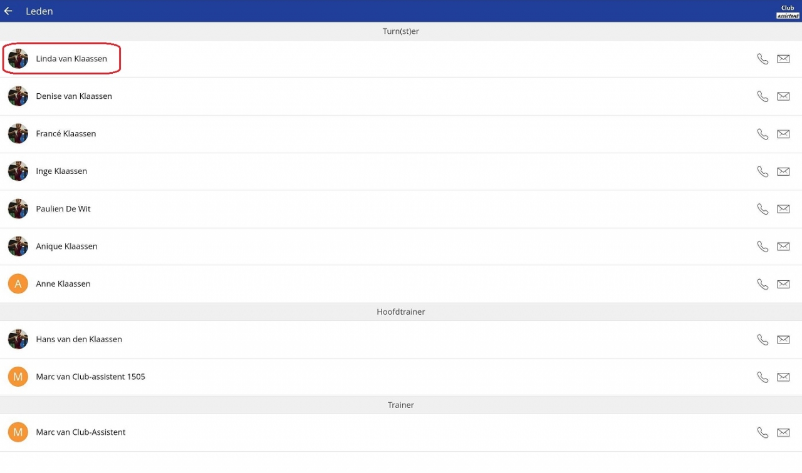This screenshot has width=802, height=473.
Task: Click Marc van Club-assistent 1505's M avatar
Action: click(18, 377)
